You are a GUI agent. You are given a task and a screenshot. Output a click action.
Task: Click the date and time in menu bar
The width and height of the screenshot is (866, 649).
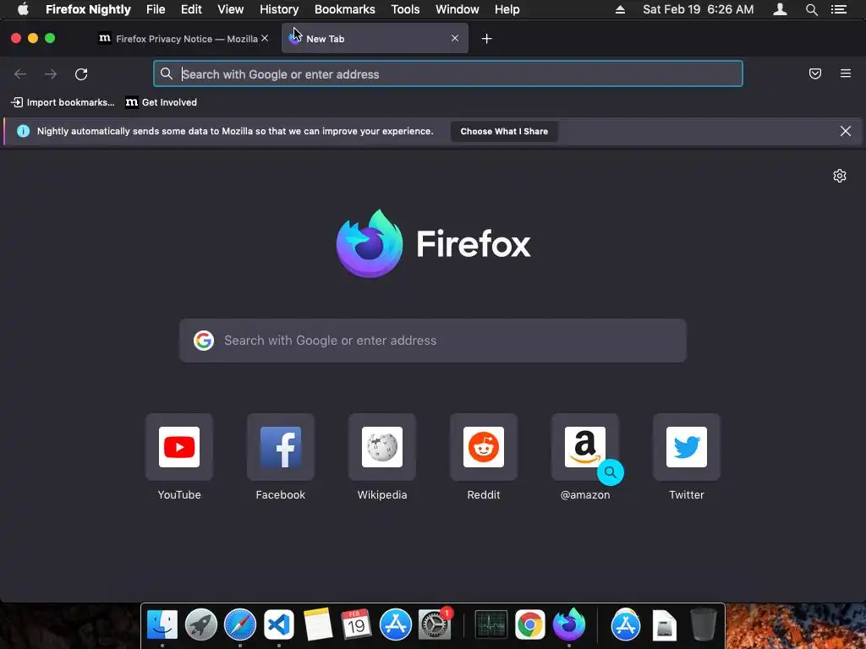pos(698,9)
